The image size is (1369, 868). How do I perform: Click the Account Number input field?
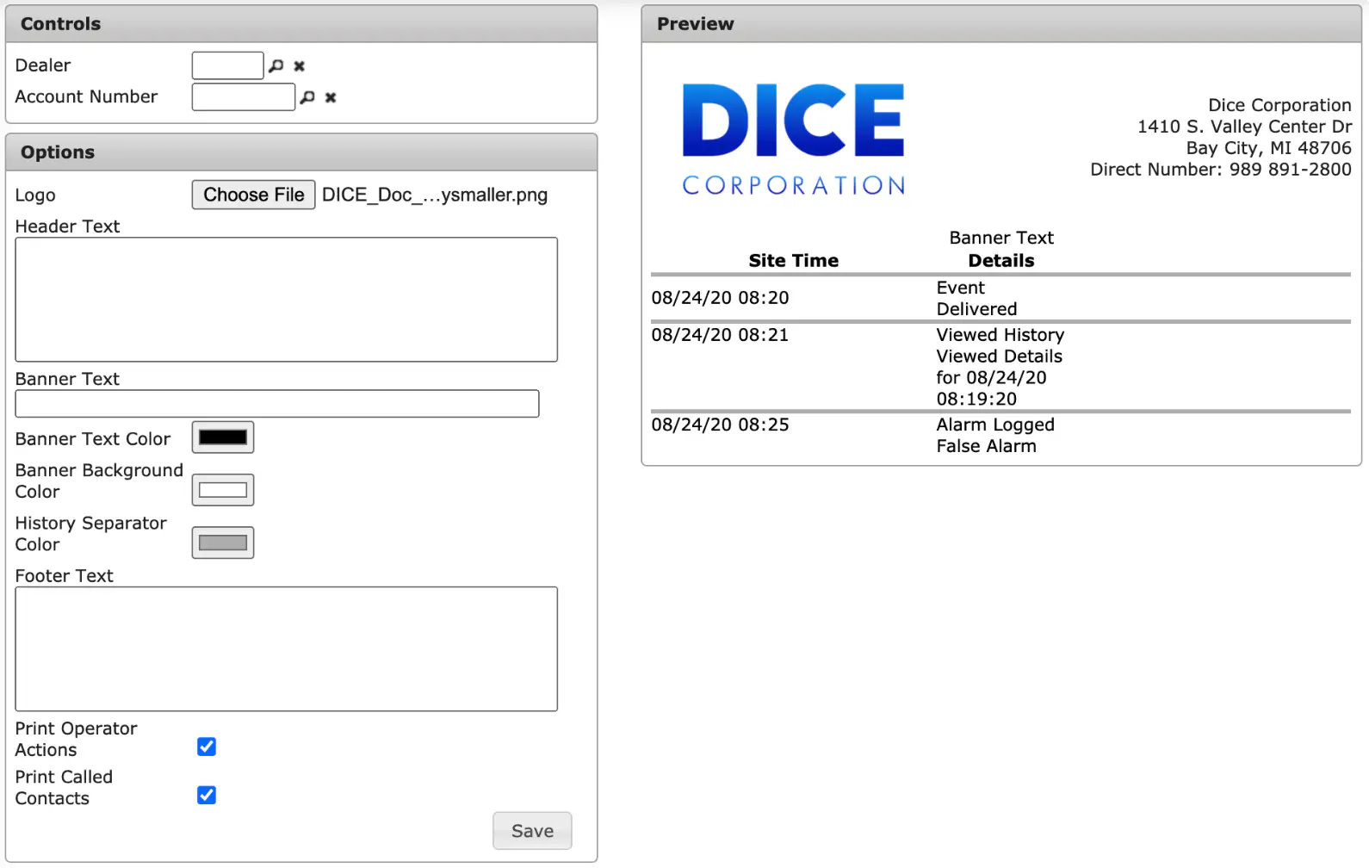244,96
